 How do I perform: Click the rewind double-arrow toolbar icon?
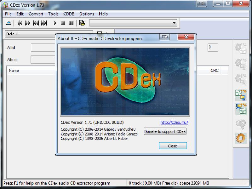tap(20, 23)
